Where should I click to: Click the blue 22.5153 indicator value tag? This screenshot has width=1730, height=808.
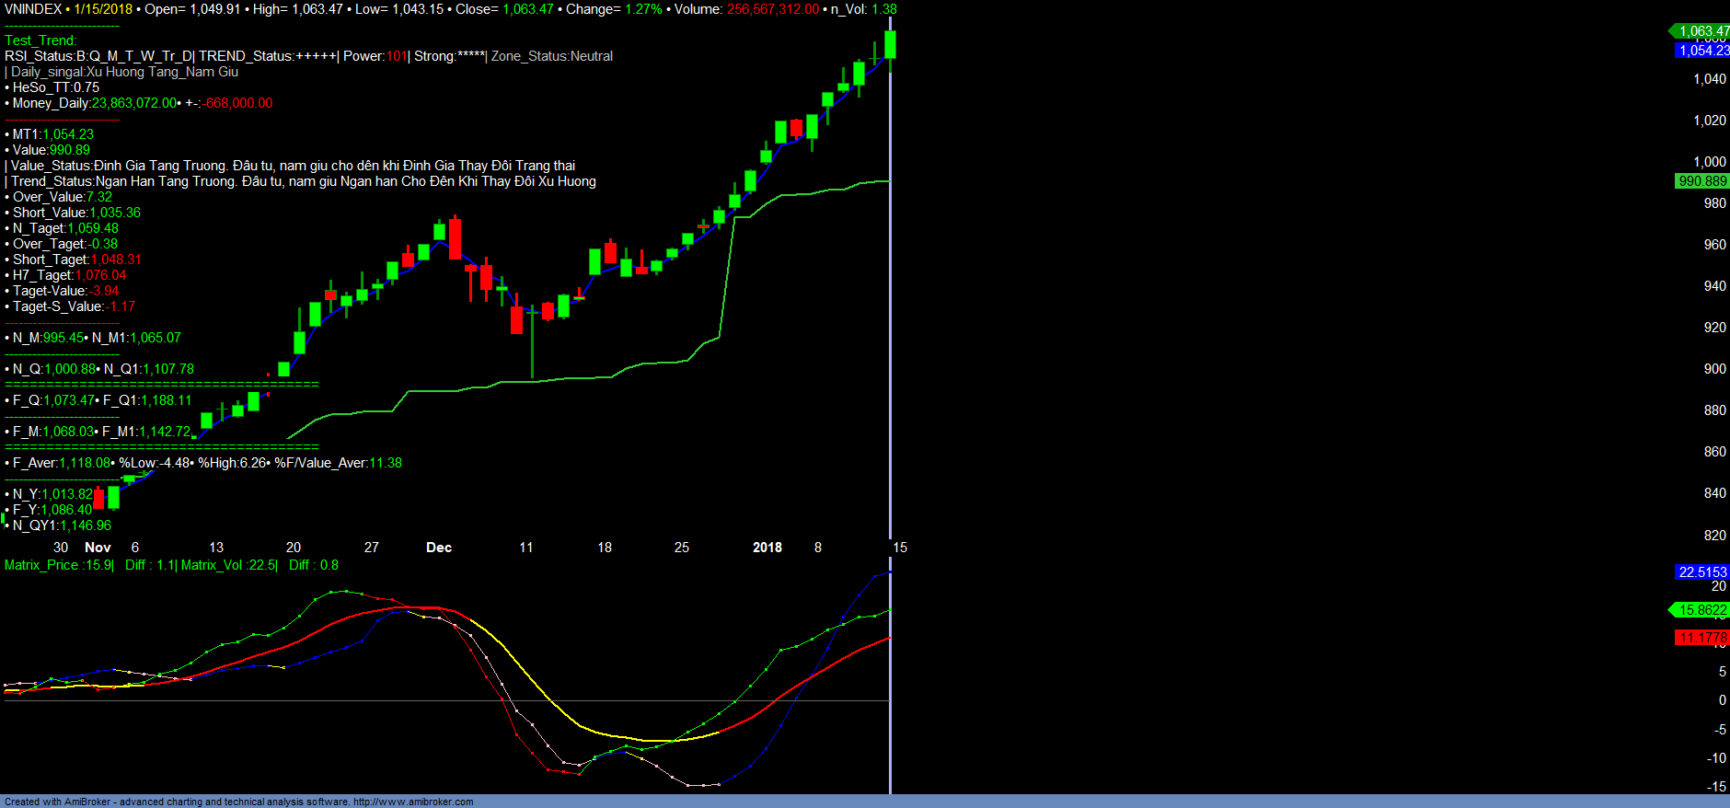pyautogui.click(x=1702, y=572)
